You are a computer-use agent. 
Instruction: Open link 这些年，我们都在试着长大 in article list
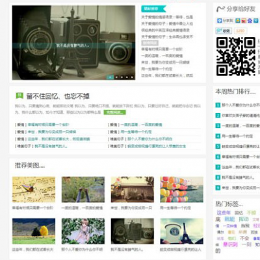coord(58,139)
